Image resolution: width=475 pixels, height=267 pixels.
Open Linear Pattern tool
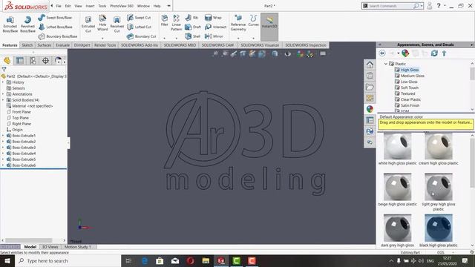click(177, 23)
